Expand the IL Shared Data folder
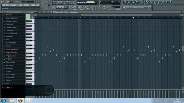184x103 pixels. click(11, 34)
